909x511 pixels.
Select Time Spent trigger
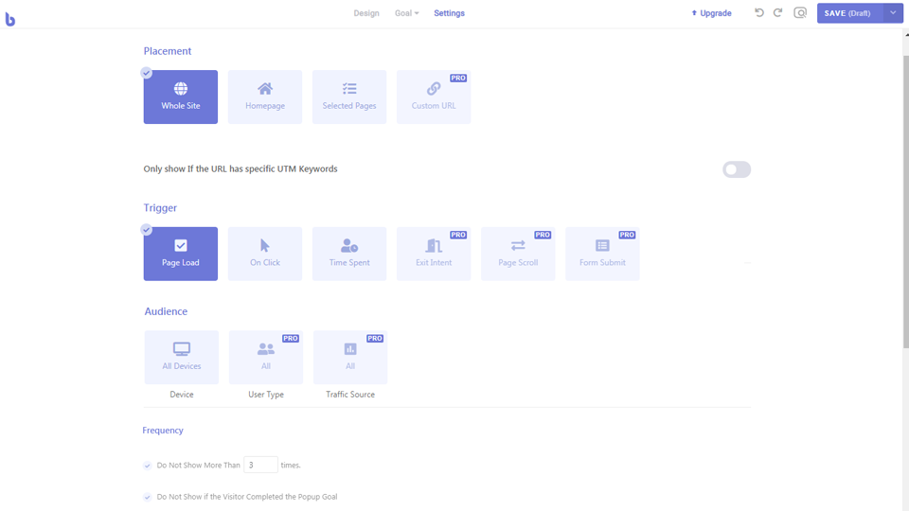coord(349,254)
